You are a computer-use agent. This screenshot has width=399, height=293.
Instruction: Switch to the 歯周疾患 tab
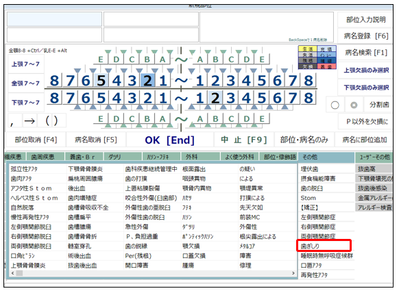coord(43,157)
